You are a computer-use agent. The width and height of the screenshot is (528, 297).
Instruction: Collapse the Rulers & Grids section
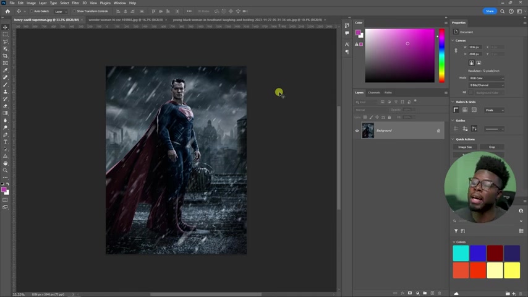453,102
